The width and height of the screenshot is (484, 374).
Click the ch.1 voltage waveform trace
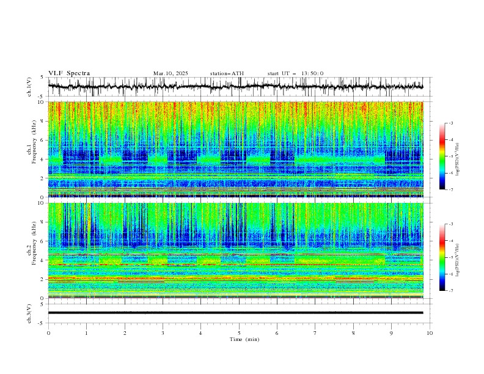(x=235, y=87)
